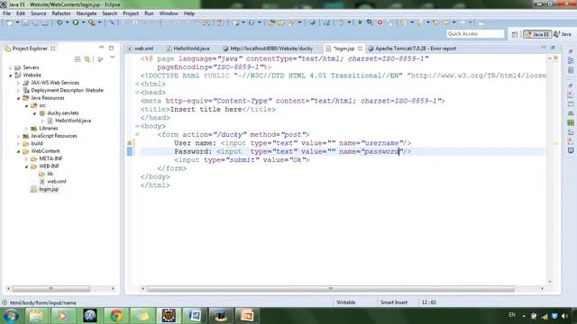Minimize the Project Explorer view
This screenshot has width=577, height=324.
click(x=102, y=48)
